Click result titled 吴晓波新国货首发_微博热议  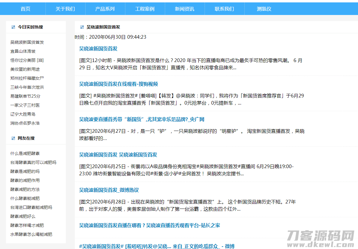point(109,190)
